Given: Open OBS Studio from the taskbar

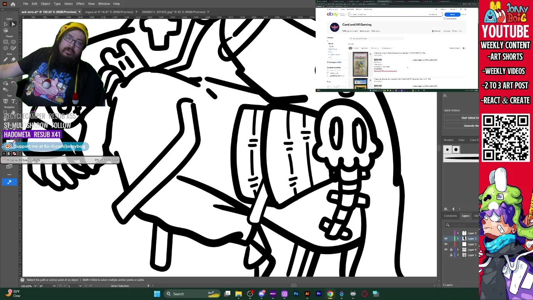Looking at the screenshot, I should click(250, 294).
